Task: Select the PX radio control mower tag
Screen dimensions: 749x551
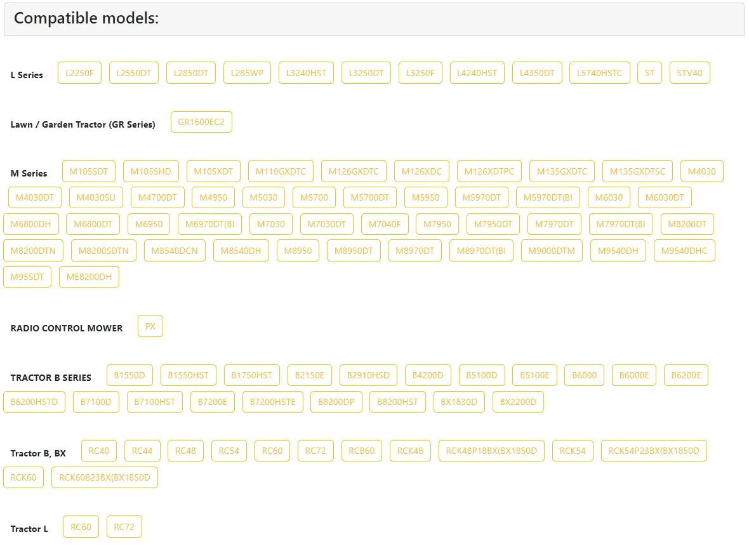Action: click(x=150, y=326)
